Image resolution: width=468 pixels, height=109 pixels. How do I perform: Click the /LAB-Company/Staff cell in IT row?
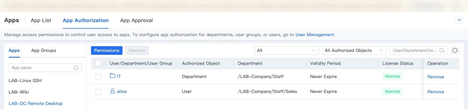tap(261, 77)
